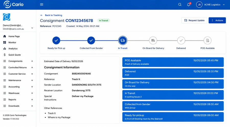Open Analytics in sidebar
The width and height of the screenshot is (230, 127).
click(13, 49)
